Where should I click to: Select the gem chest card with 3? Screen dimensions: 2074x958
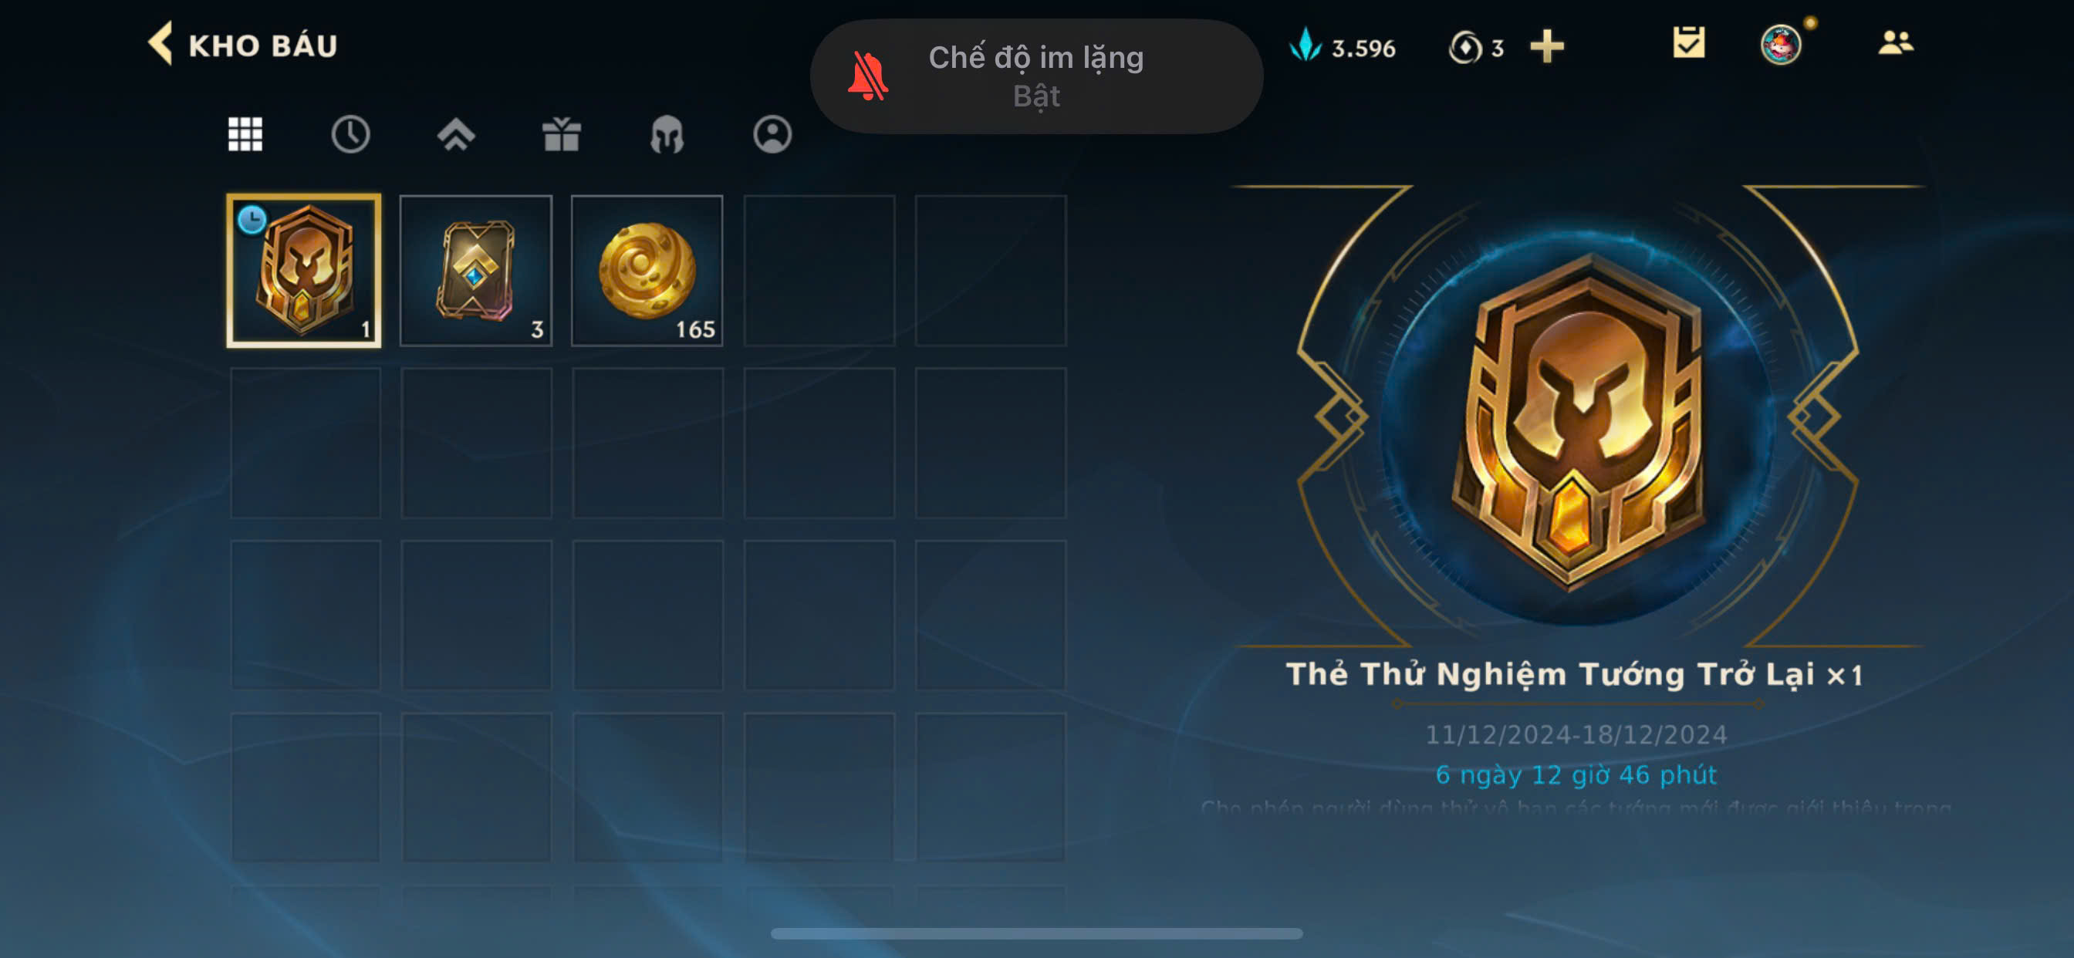(476, 271)
